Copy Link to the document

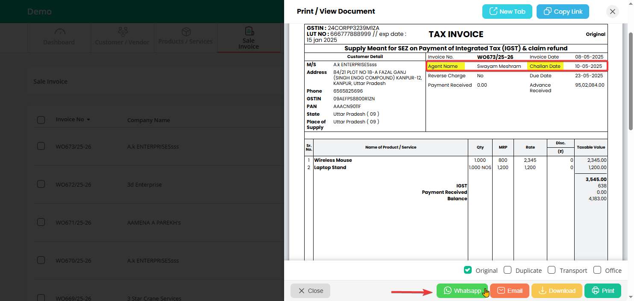click(x=562, y=12)
